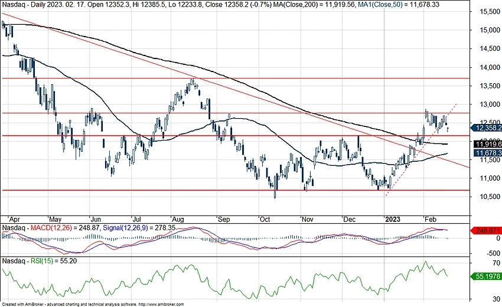Select the Jun label on time axis
Viewport: 502px width, 307px height.
click(x=96, y=220)
